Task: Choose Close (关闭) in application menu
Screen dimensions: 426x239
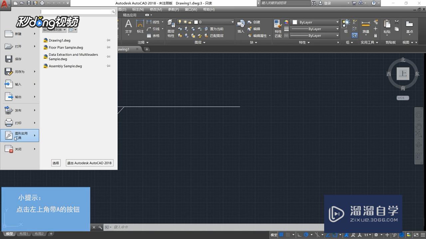Action: (x=20, y=149)
